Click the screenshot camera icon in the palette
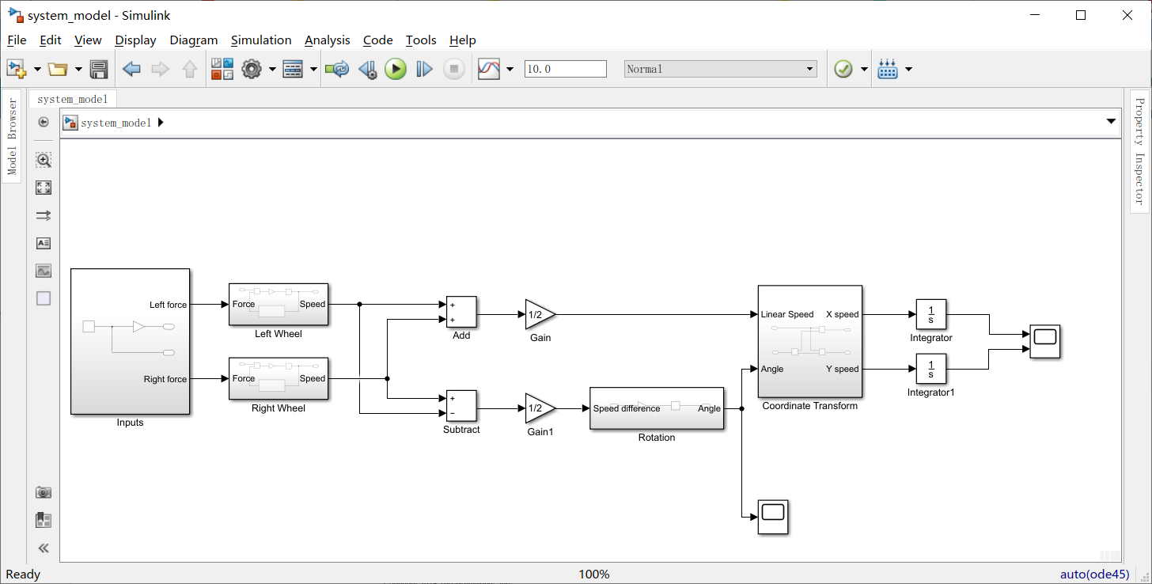The width and height of the screenshot is (1152, 584). point(44,491)
